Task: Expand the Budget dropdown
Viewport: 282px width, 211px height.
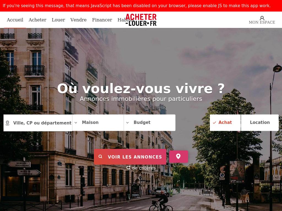Action: (150, 123)
